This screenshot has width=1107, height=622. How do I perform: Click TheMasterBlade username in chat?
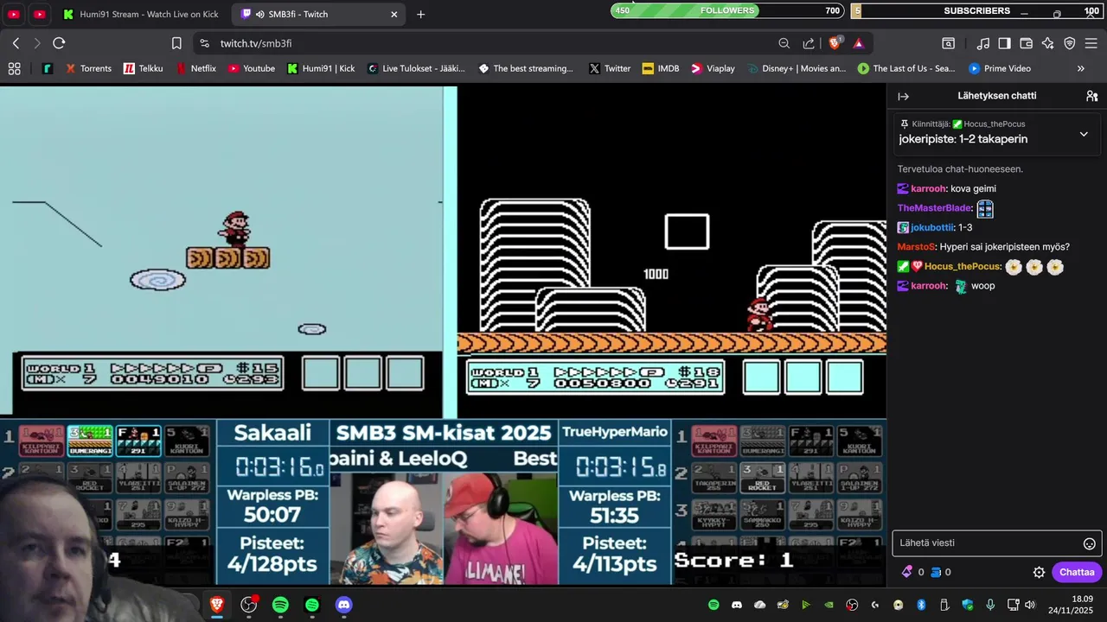pyautogui.click(x=934, y=208)
